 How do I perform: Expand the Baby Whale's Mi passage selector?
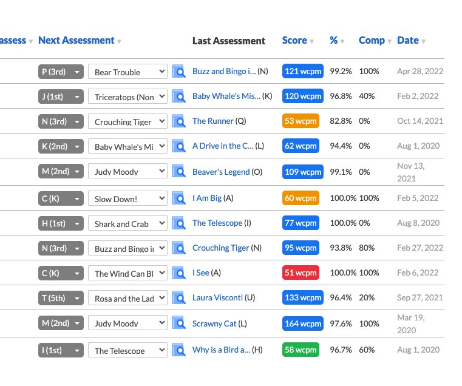click(127, 146)
